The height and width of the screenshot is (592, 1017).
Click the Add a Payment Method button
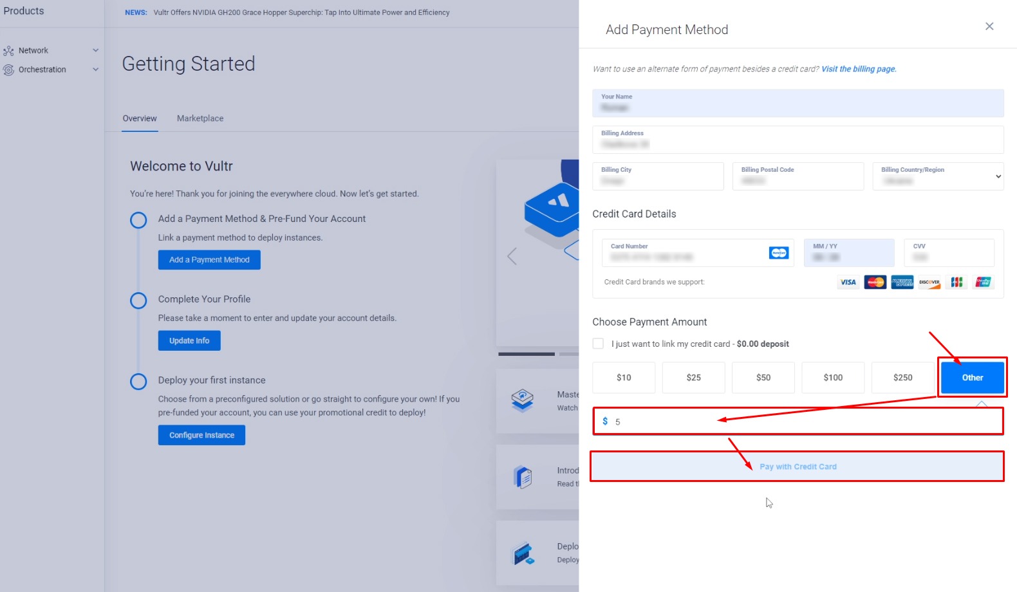(x=209, y=260)
